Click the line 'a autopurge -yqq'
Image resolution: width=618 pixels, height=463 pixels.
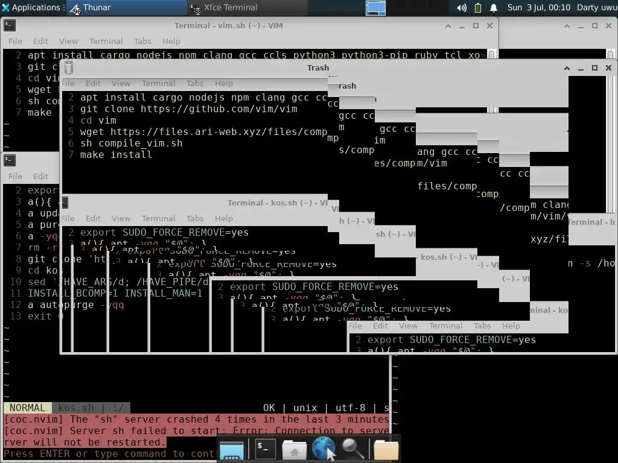pos(75,304)
